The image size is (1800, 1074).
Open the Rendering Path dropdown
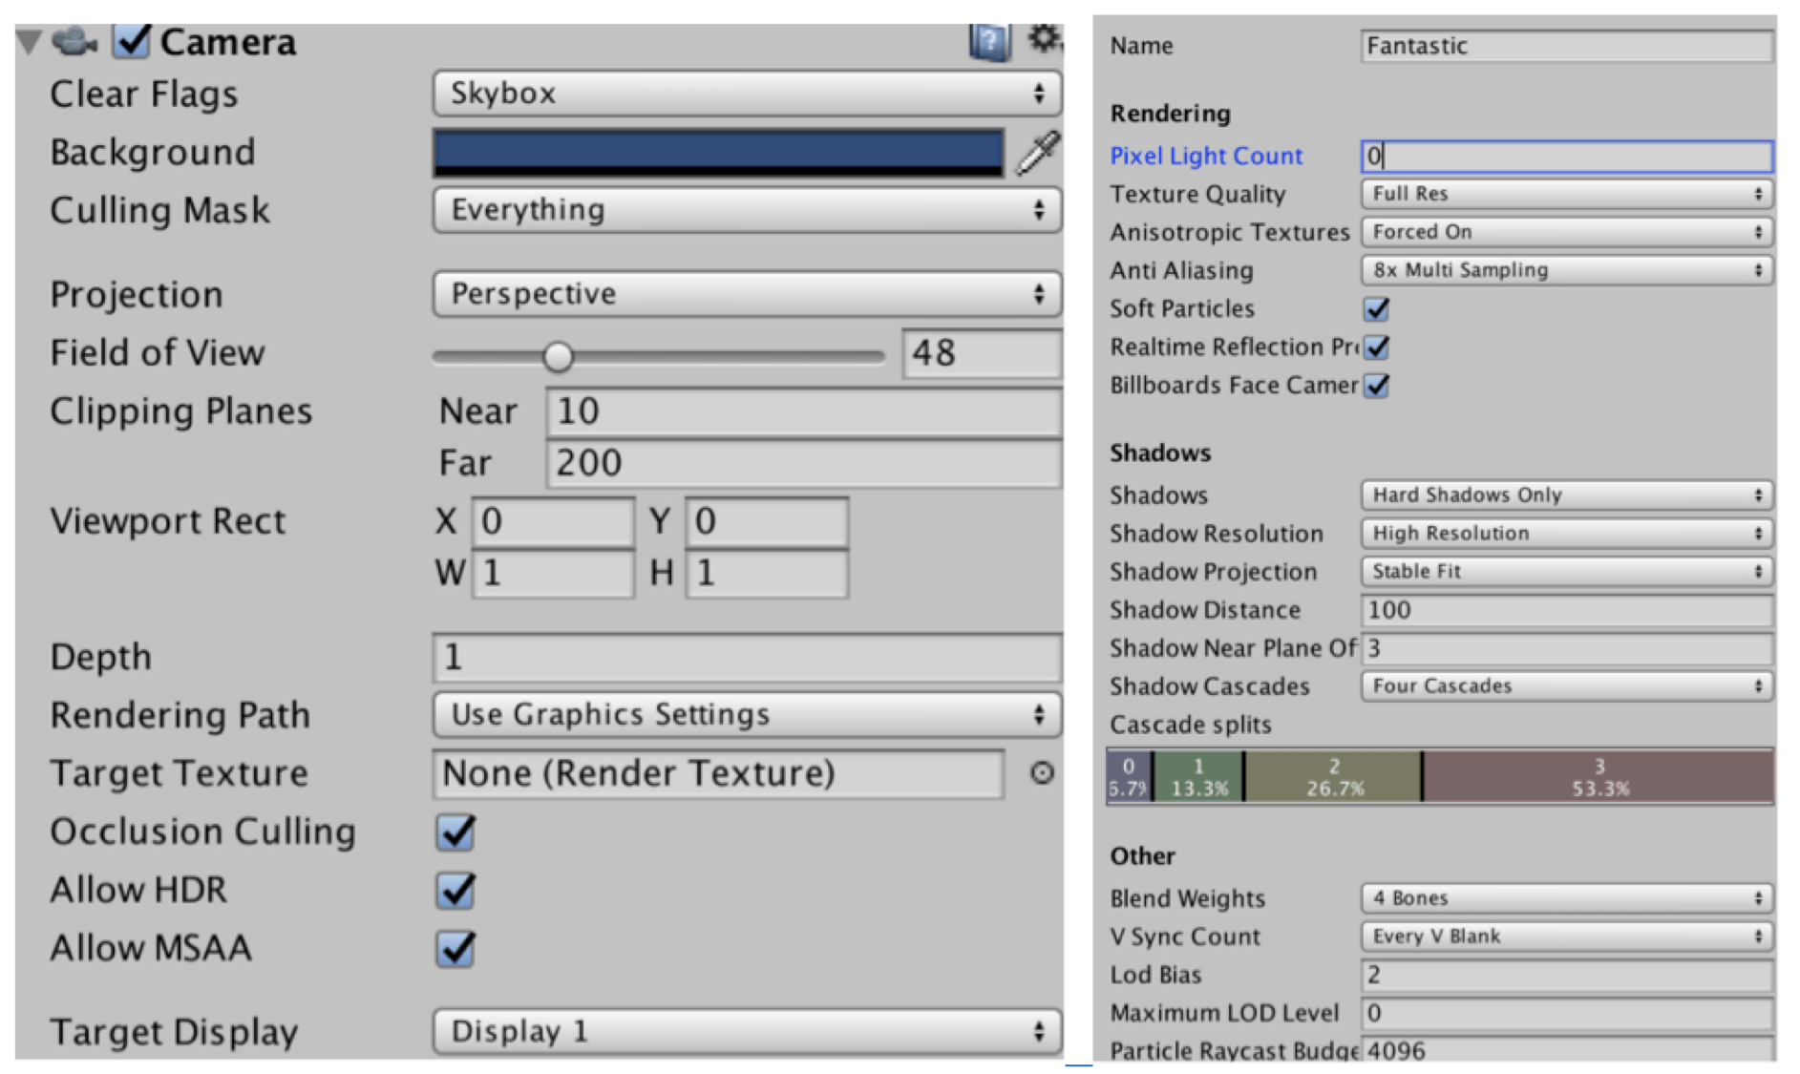click(747, 715)
